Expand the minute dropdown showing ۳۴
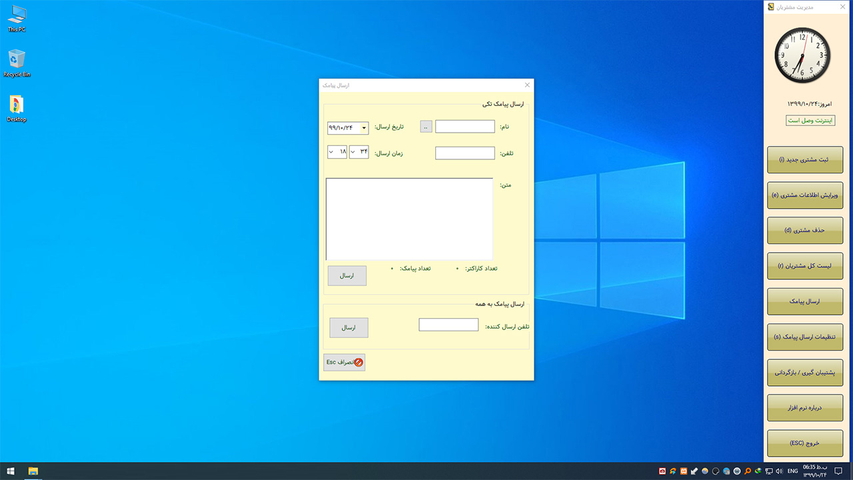Viewport: 853px width, 480px height. (x=354, y=152)
